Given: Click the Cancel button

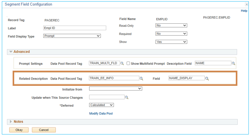Looking at the screenshot, I should pyautogui.click(x=44, y=130).
